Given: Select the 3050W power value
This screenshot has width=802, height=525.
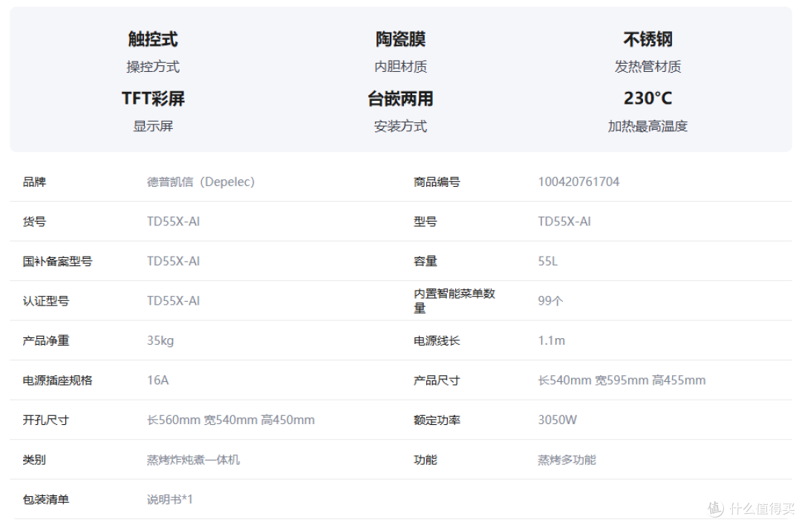Looking at the screenshot, I should click(558, 420).
